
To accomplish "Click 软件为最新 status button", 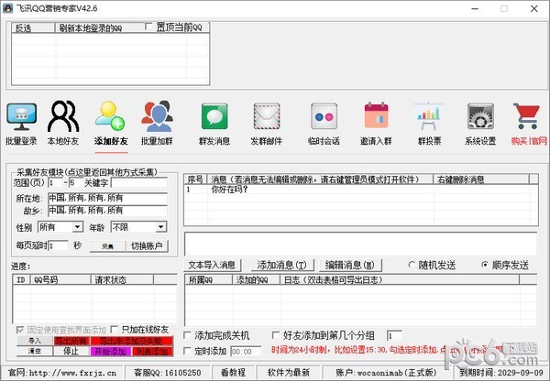I will pyautogui.click(x=289, y=373).
